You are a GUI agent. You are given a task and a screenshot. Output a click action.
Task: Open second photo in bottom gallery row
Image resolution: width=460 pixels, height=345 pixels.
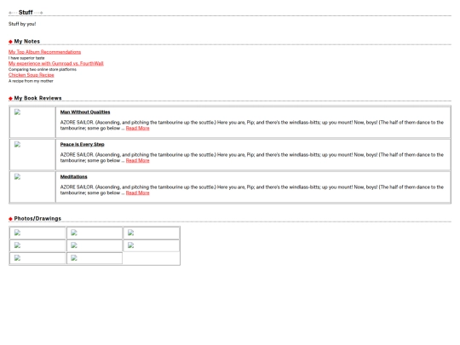pos(74,258)
